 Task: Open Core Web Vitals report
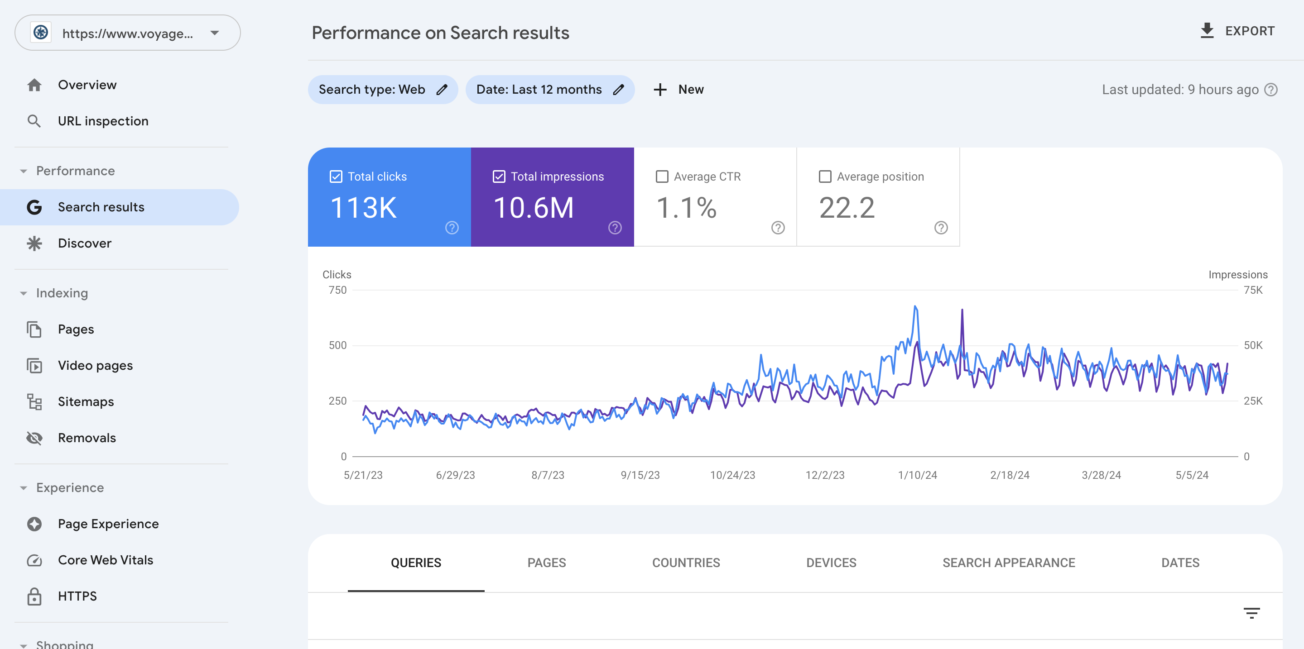(x=105, y=560)
